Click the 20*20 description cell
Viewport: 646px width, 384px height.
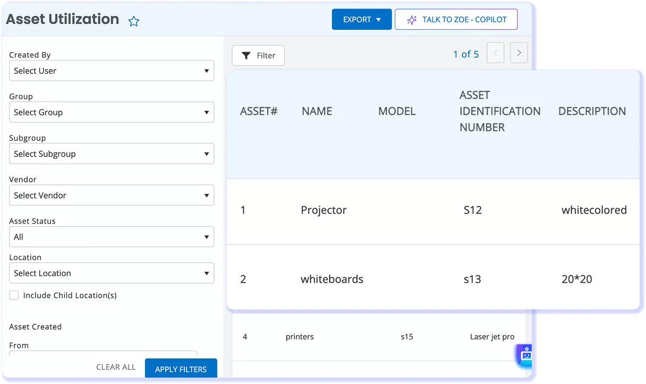point(577,279)
